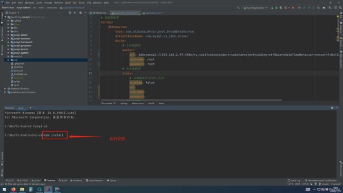Screen dimensions: 343x193
Task: Open the Navigate menu
Action: point(30,3)
